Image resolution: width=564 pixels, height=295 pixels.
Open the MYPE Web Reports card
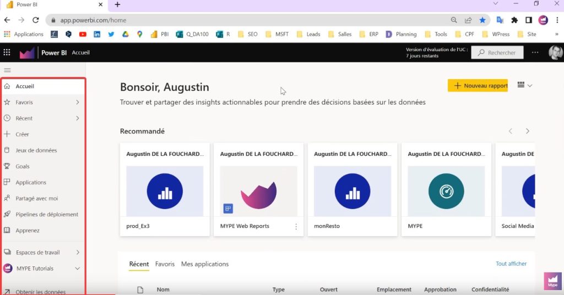point(259,190)
